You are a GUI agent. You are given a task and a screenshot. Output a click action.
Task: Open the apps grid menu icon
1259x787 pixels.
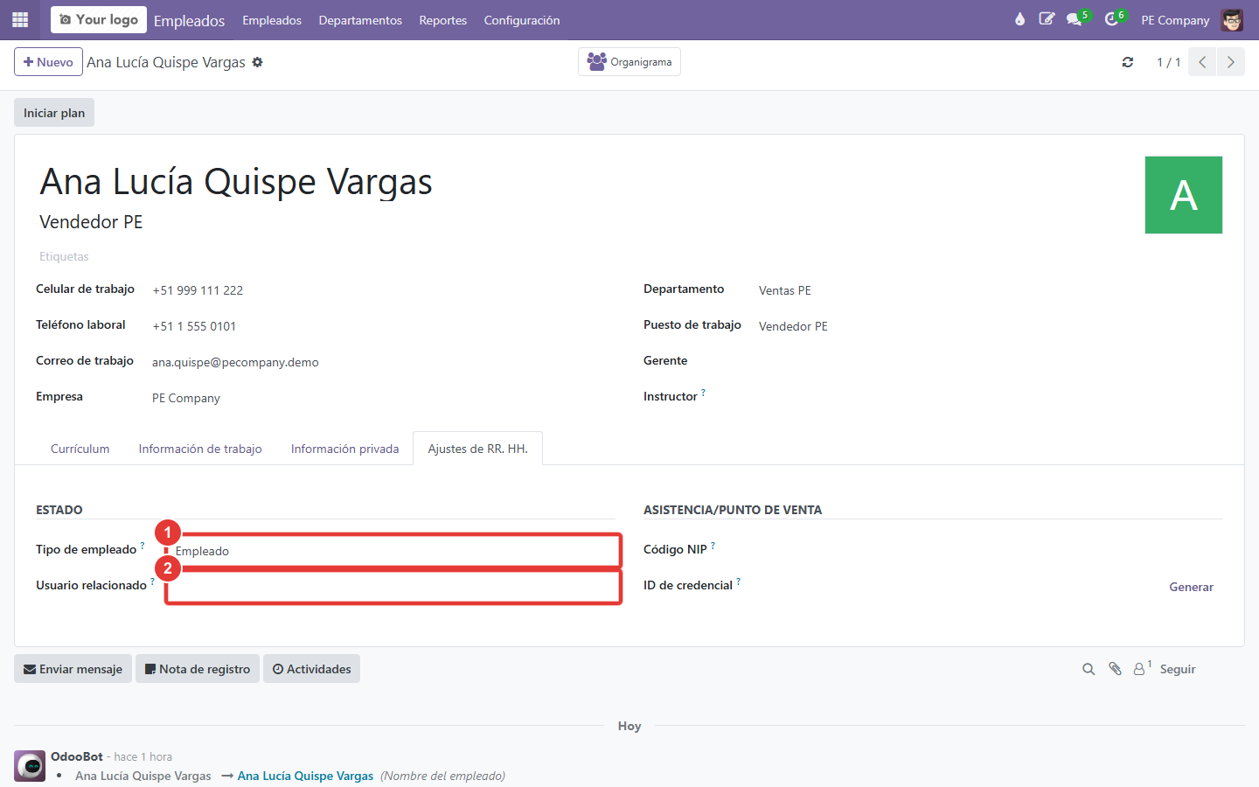[20, 19]
